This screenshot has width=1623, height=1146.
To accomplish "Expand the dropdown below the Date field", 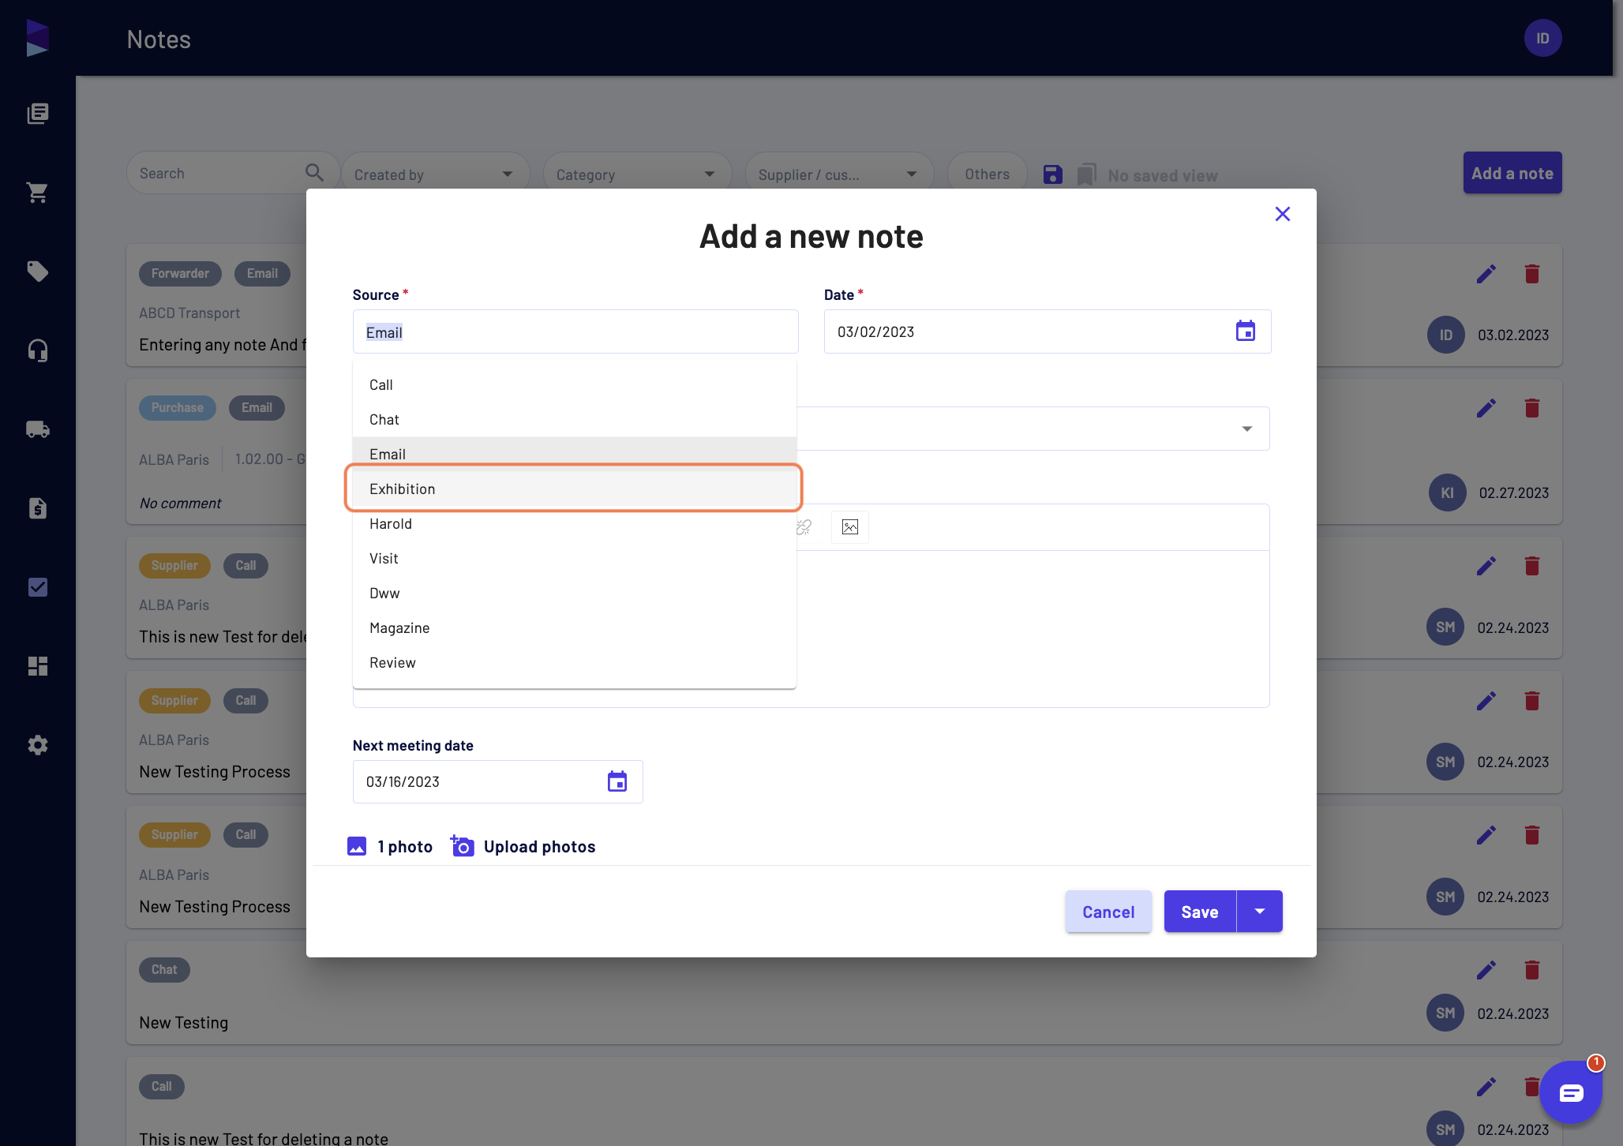I will [1247, 429].
